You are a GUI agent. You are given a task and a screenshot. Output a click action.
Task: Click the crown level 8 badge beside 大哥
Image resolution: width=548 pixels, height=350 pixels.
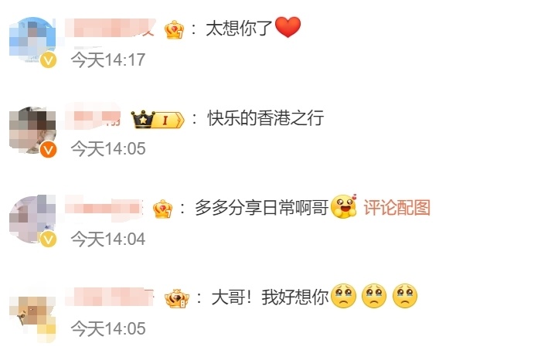(177, 299)
